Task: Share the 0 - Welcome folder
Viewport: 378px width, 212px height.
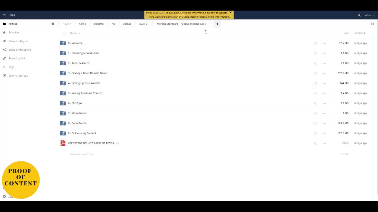Action: [x=315, y=43]
